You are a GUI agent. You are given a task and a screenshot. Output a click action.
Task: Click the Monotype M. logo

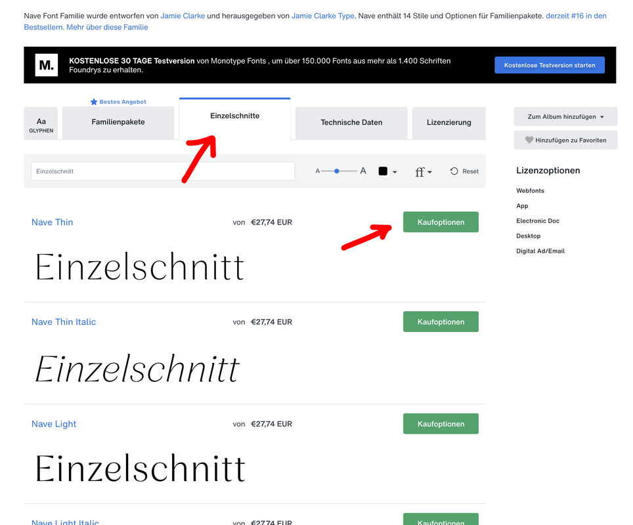point(47,65)
